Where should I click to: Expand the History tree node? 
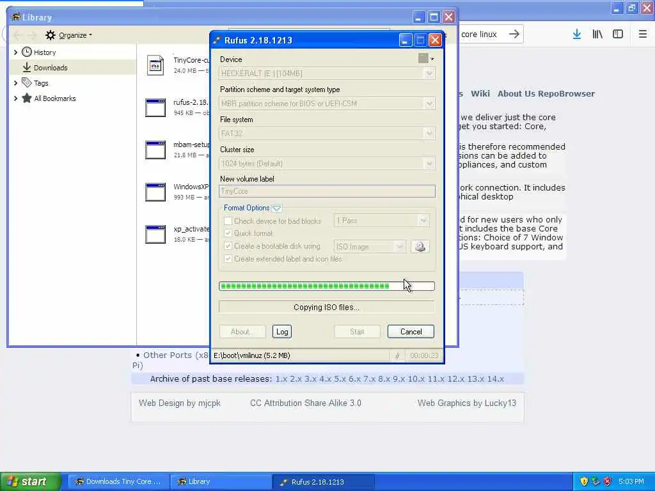(x=15, y=52)
